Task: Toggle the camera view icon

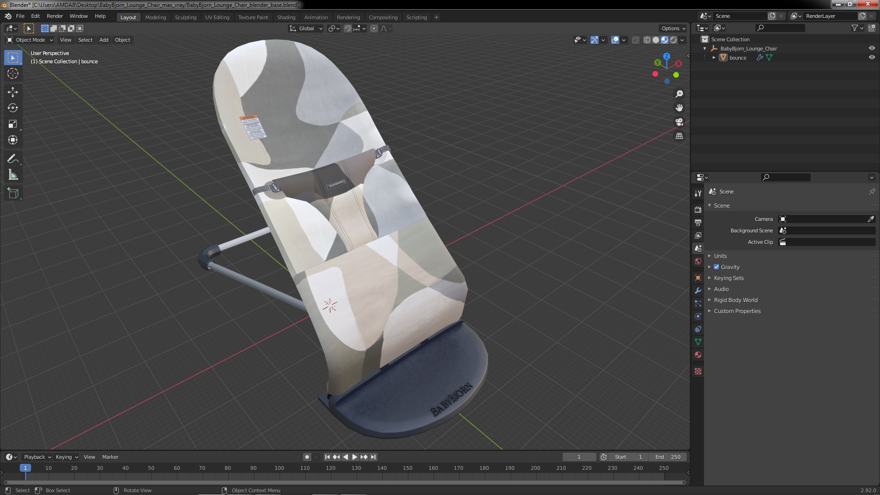Action: coord(679,122)
